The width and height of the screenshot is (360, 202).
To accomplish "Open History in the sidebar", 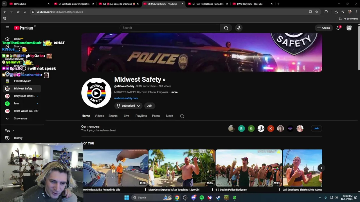I will (x=18, y=138).
